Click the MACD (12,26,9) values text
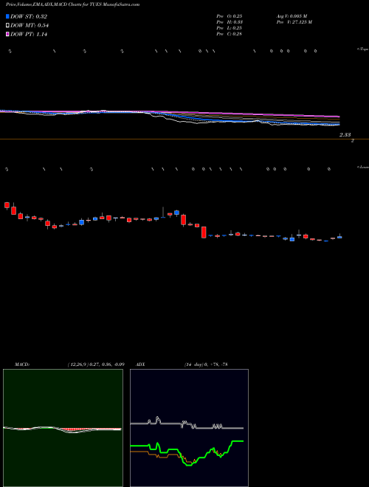The width and height of the screenshot is (369, 487). 96,365
